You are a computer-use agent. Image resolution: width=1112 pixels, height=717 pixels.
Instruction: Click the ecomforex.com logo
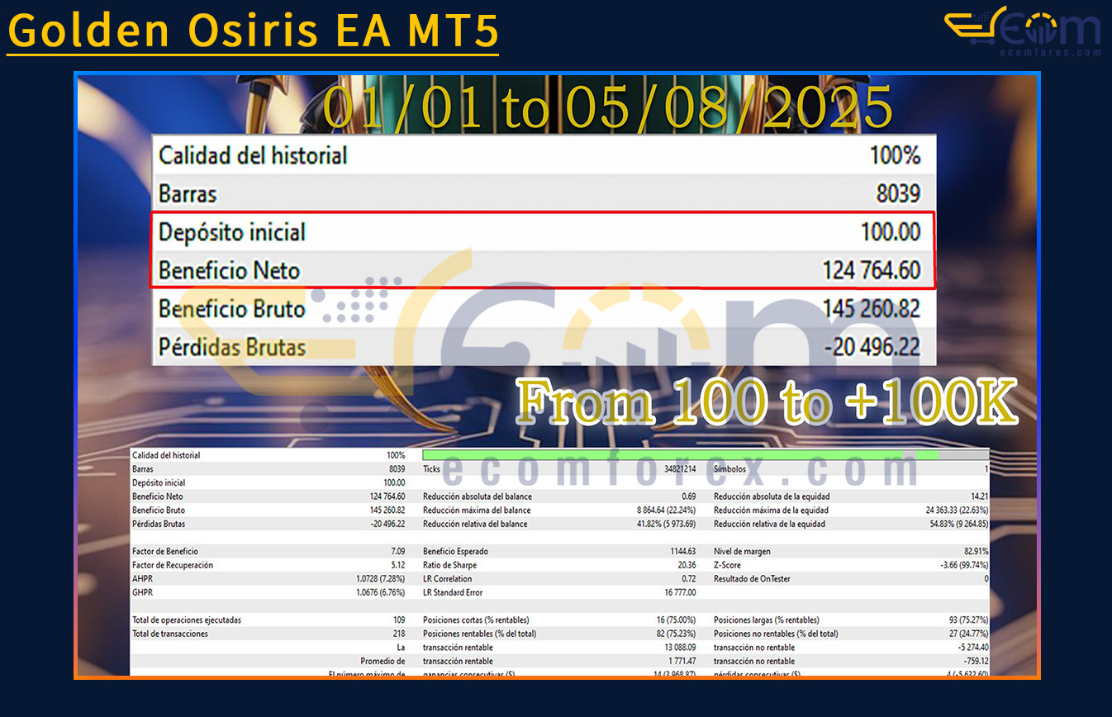[x=1023, y=31]
